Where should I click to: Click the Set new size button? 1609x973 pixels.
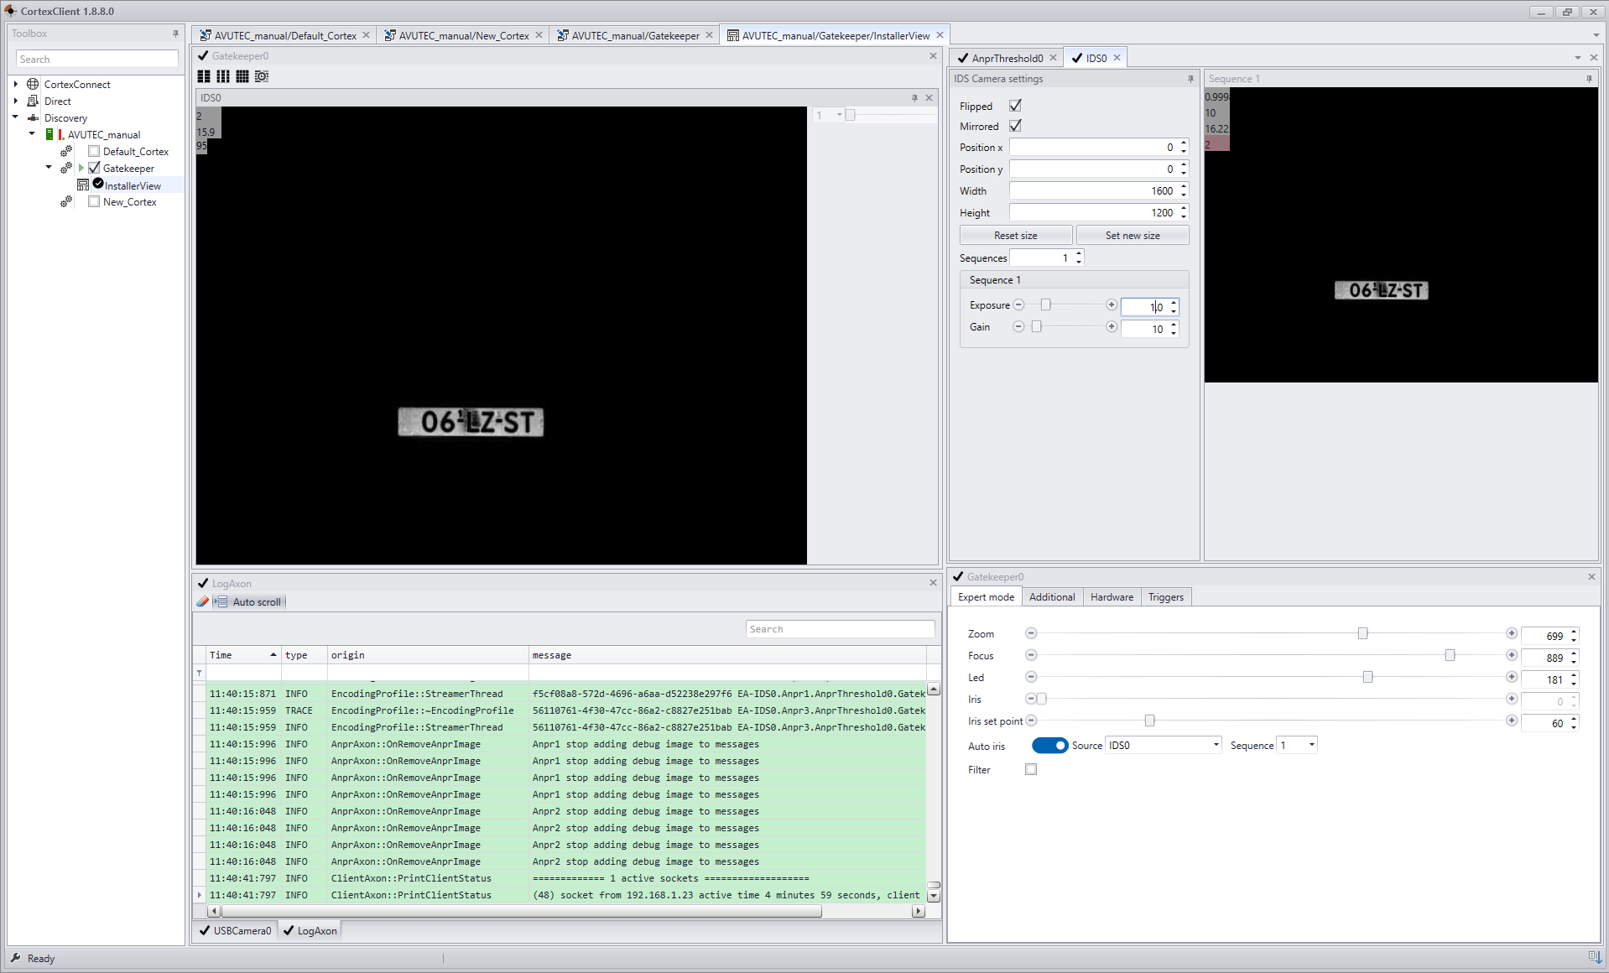tap(1133, 236)
